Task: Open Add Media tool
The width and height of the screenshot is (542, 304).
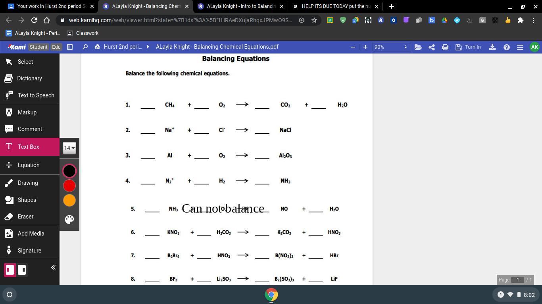Action: pyautogui.click(x=30, y=234)
